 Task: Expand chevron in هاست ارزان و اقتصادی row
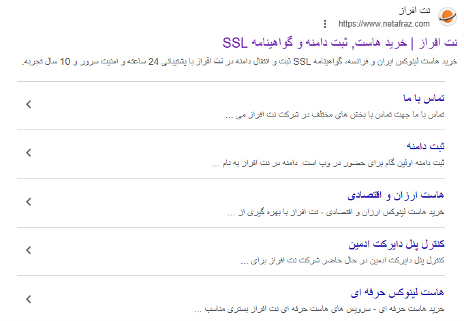(x=29, y=202)
